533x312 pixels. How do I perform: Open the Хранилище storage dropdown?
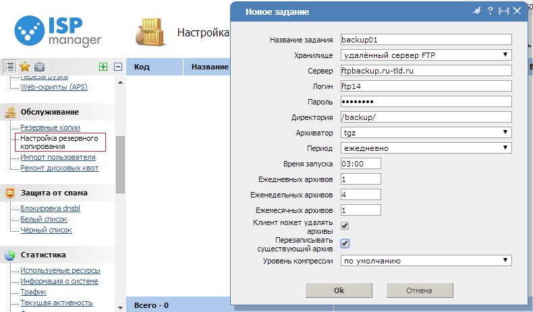(x=426, y=55)
